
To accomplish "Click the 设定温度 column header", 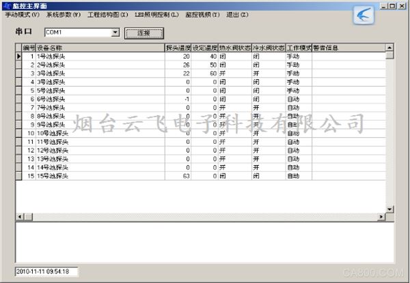I will click(205, 48).
